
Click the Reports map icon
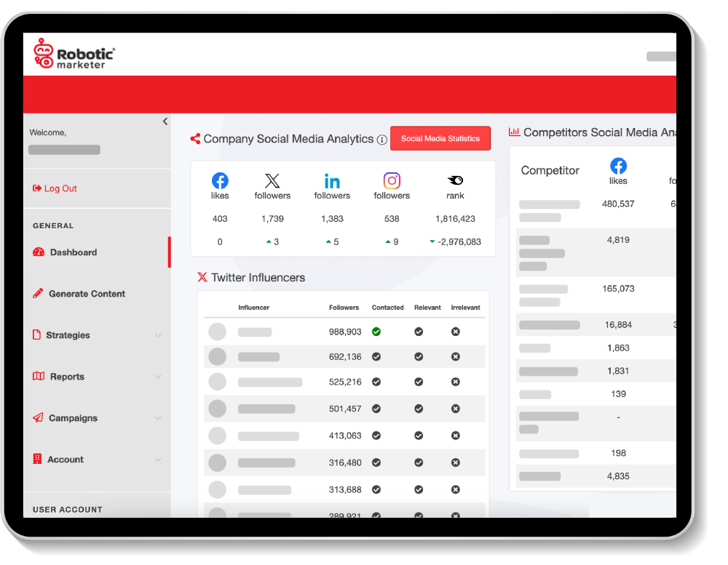pyautogui.click(x=39, y=376)
